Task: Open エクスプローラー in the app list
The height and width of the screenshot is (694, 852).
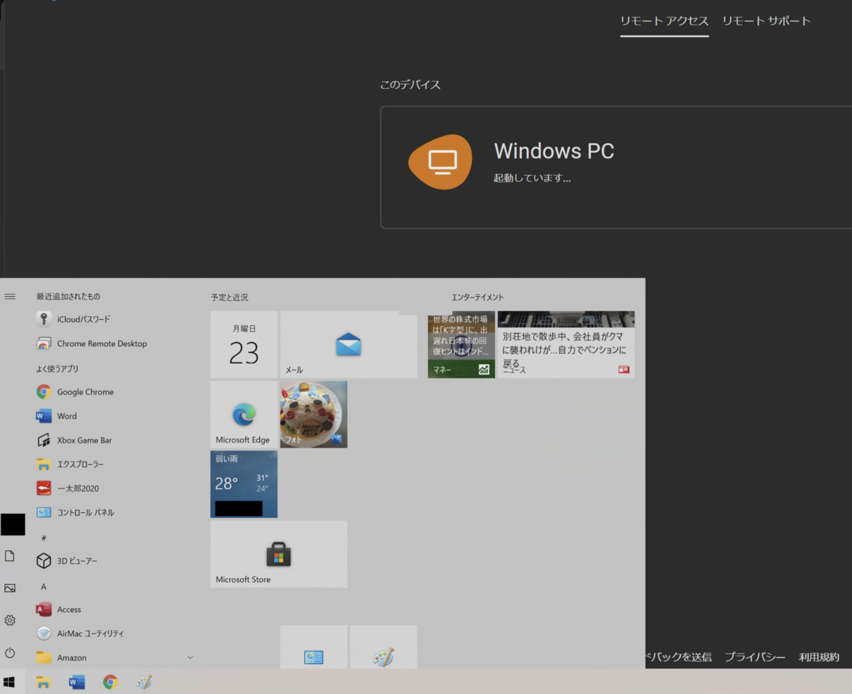Action: pyautogui.click(x=114, y=464)
